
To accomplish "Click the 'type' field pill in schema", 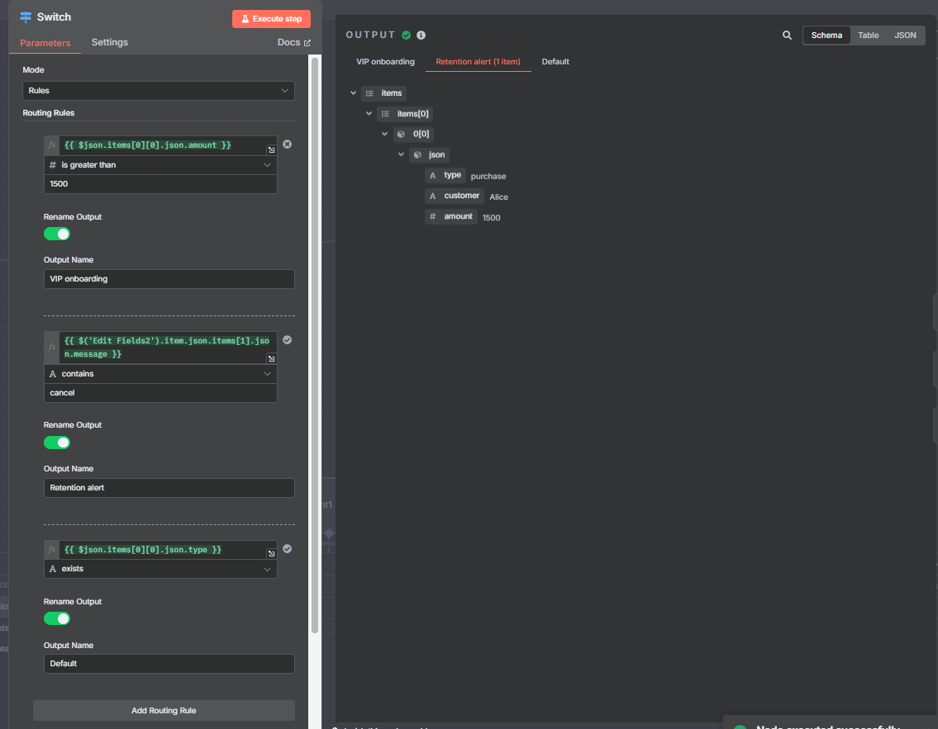I will coord(445,175).
